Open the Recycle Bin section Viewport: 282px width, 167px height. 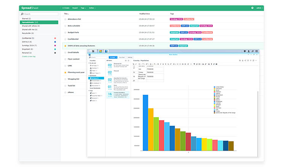[28, 34]
